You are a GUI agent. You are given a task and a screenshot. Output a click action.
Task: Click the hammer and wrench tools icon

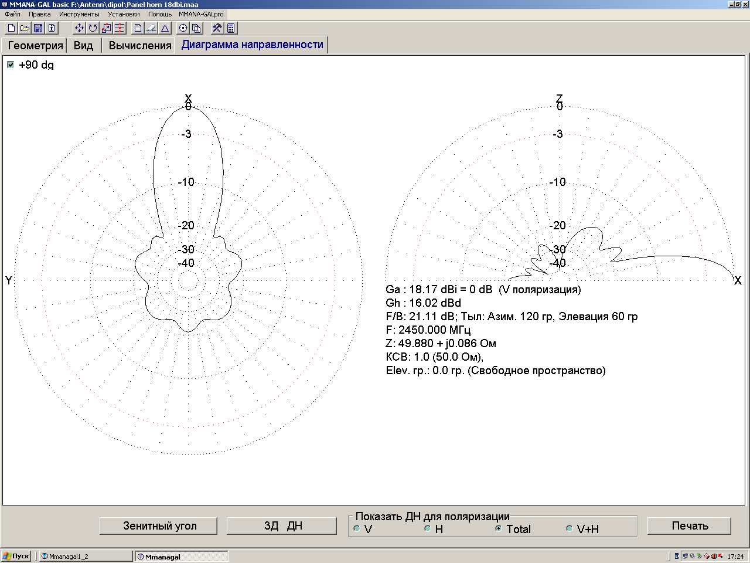pos(217,28)
